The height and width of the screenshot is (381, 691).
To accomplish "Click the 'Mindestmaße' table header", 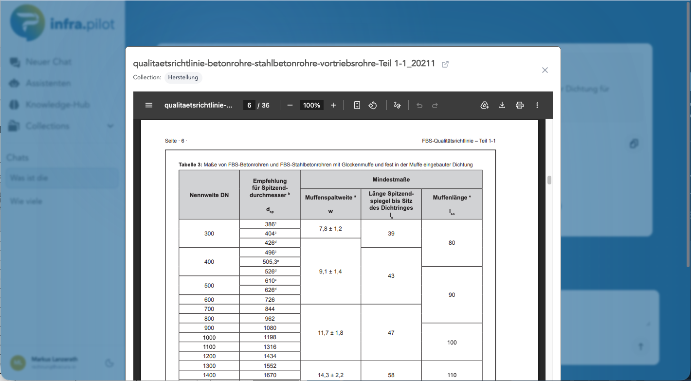I will tap(391, 179).
